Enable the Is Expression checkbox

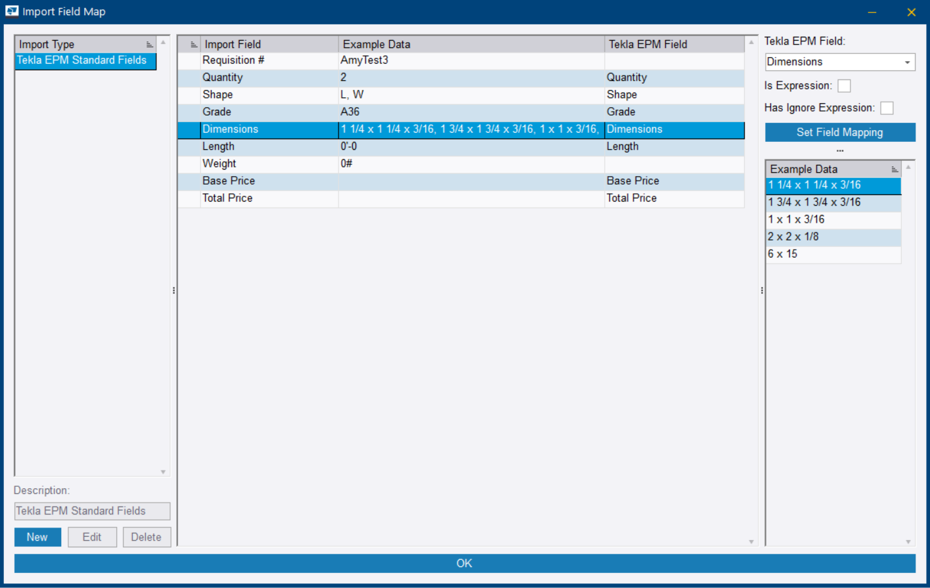[844, 86]
